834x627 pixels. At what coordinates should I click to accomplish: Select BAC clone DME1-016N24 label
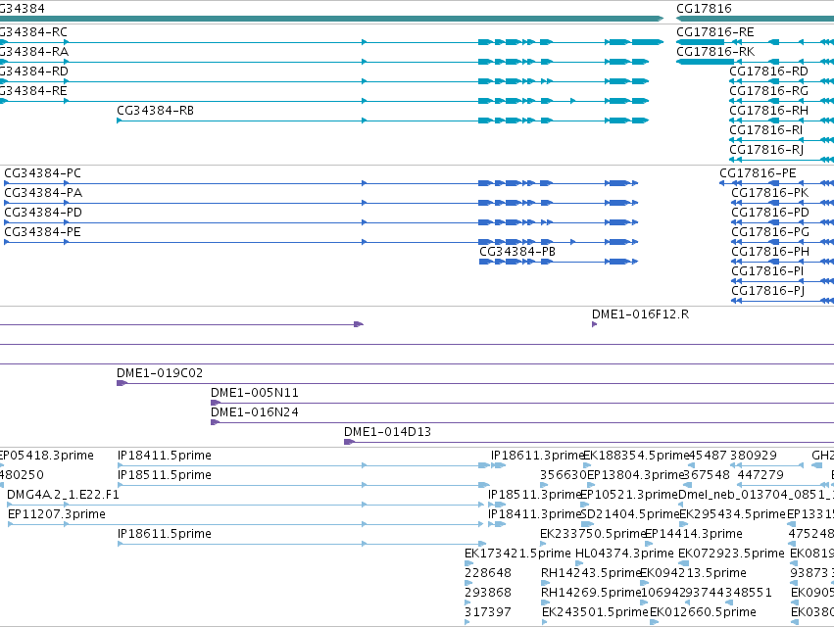254,412
